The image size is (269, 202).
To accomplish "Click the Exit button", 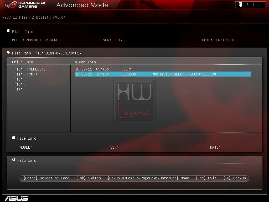I will point(250,5).
